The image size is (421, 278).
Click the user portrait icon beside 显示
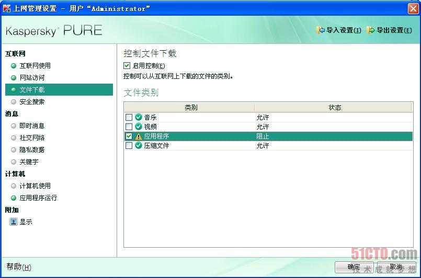(x=14, y=222)
